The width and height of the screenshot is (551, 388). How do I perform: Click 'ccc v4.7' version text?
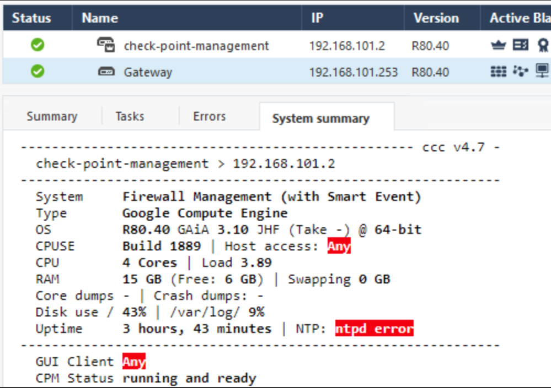(453, 147)
